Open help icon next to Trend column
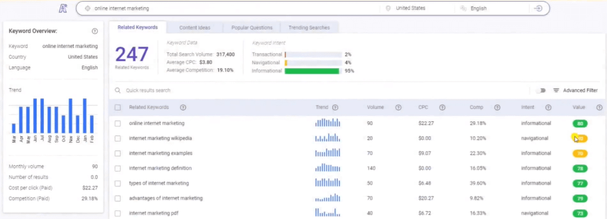Screen dimensions: 607x219 336,107
